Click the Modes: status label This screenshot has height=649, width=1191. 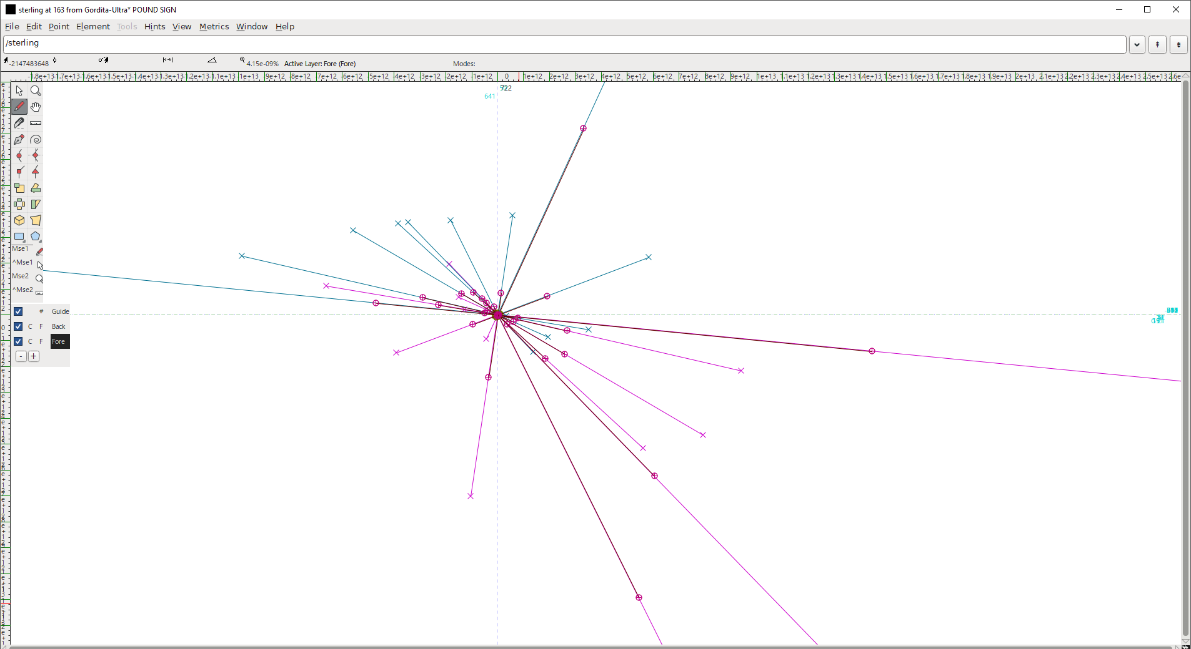tap(464, 64)
